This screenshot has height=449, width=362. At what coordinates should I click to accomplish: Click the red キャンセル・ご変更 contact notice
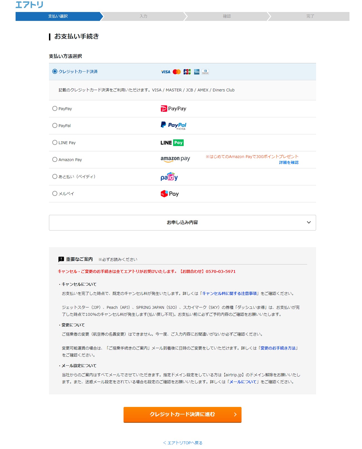(147, 271)
